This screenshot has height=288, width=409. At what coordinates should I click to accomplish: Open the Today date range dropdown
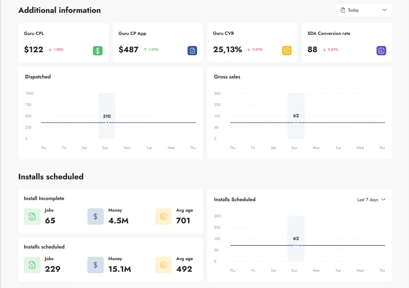[364, 10]
